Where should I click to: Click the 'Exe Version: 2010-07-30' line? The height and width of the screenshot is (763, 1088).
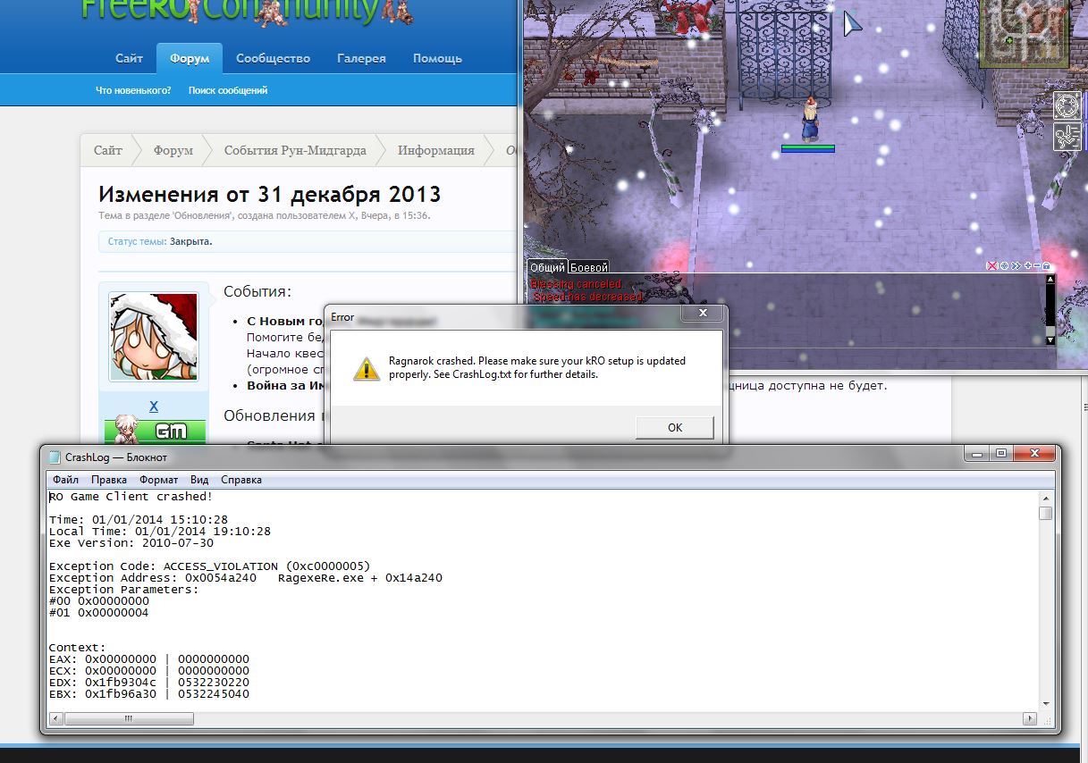point(131,543)
